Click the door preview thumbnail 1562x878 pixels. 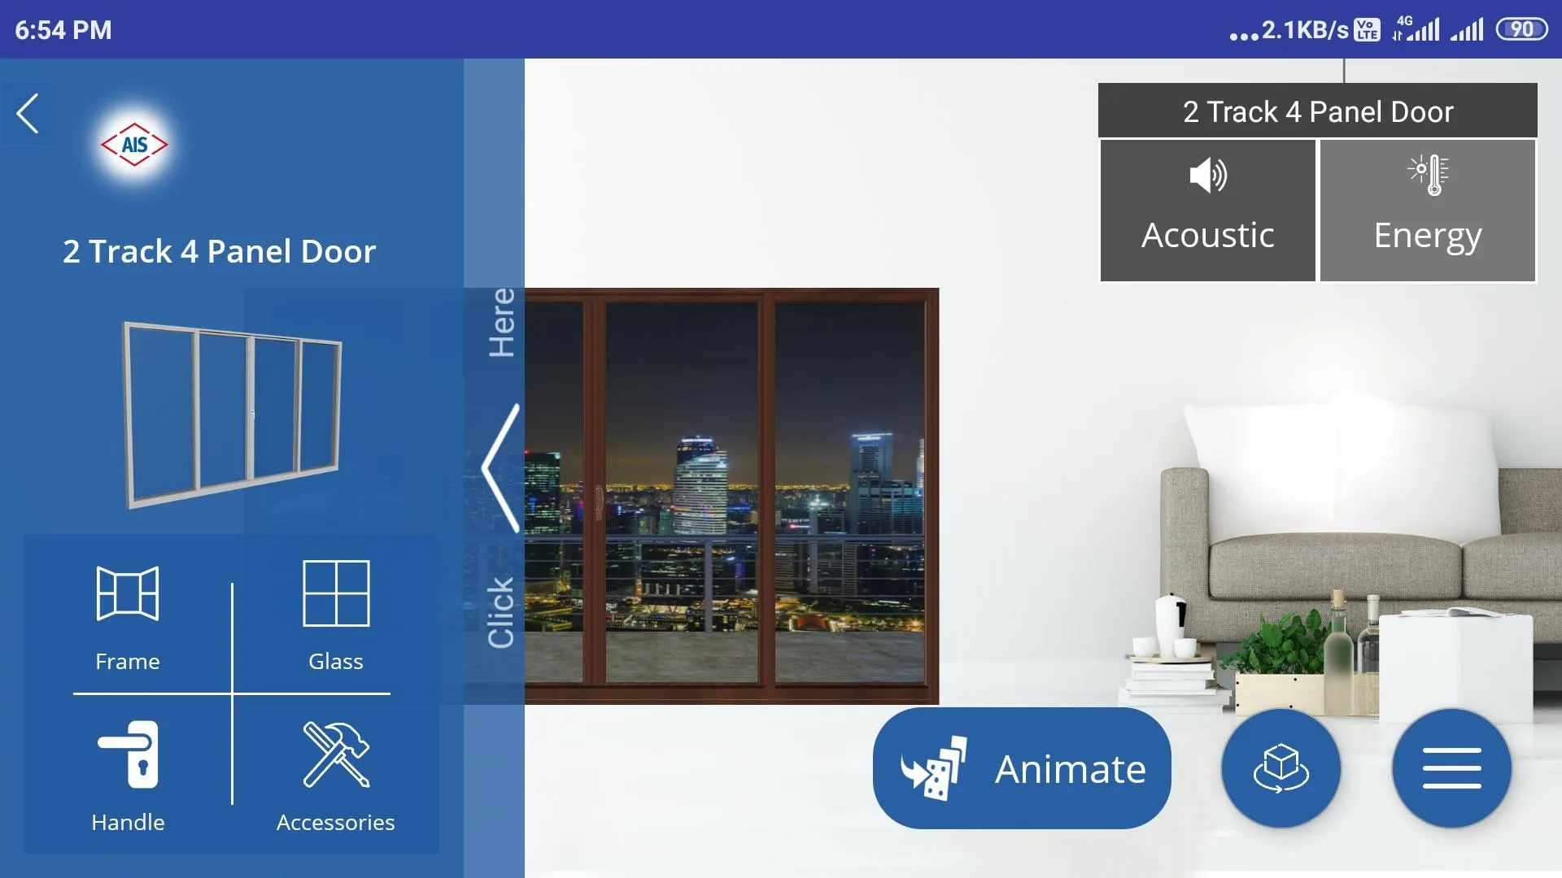pos(232,411)
